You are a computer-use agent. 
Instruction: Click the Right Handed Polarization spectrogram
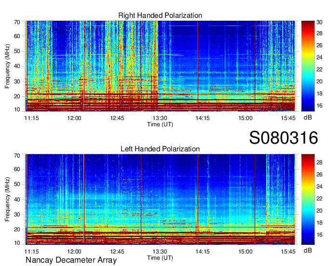tap(160, 66)
